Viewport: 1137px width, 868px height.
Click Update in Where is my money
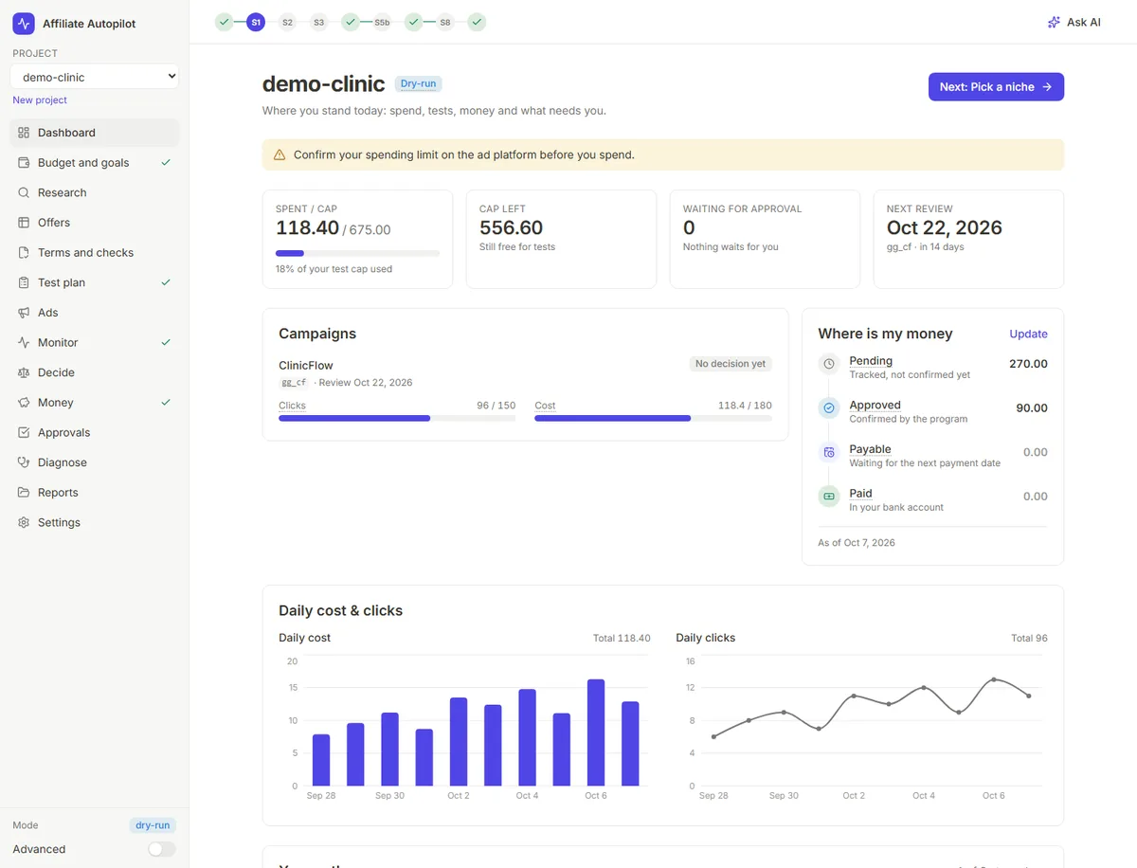coord(1028,335)
